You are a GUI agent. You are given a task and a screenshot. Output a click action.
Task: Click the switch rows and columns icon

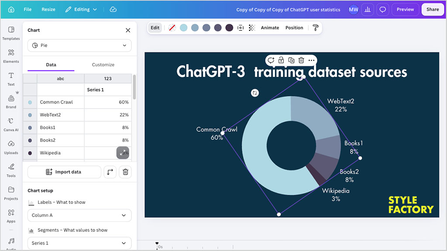(x=110, y=172)
